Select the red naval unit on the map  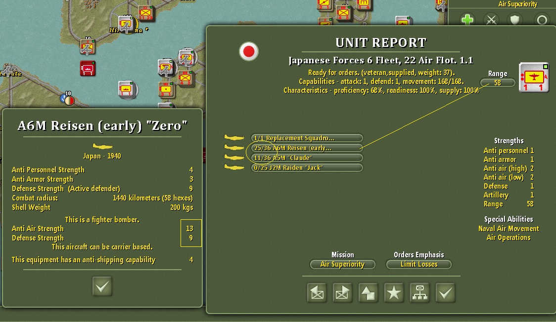[x=88, y=69]
